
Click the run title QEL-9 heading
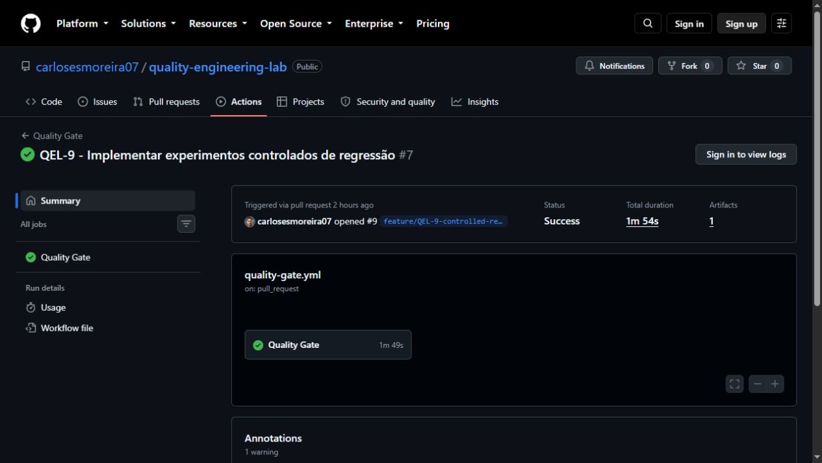217,155
